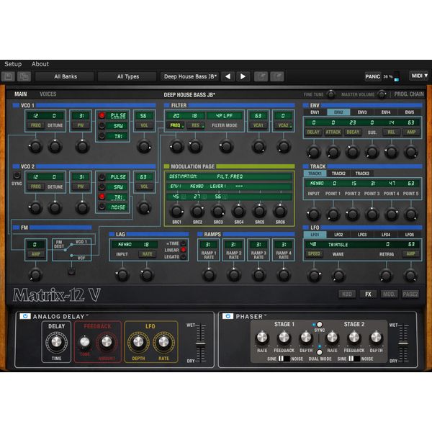This screenshot has width=432, height=432.
Task: Open the Setup menu
Action: (x=13, y=64)
